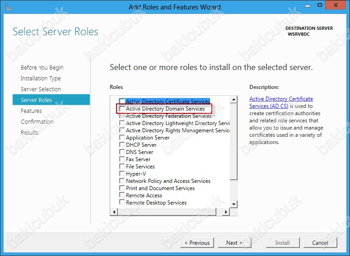Enable the Hyper-V role checkbox
The height and width of the screenshot is (256, 350).
pyautogui.click(x=122, y=173)
